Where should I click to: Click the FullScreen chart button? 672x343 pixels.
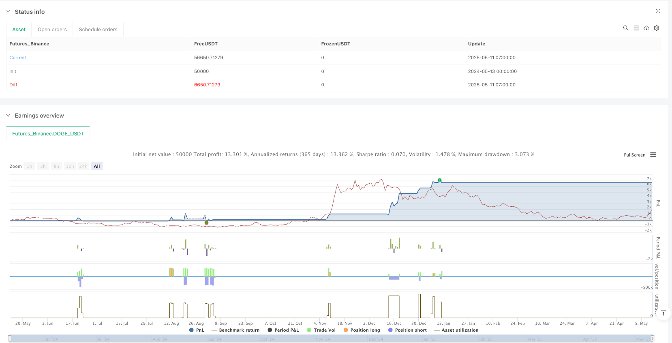[x=634, y=155]
